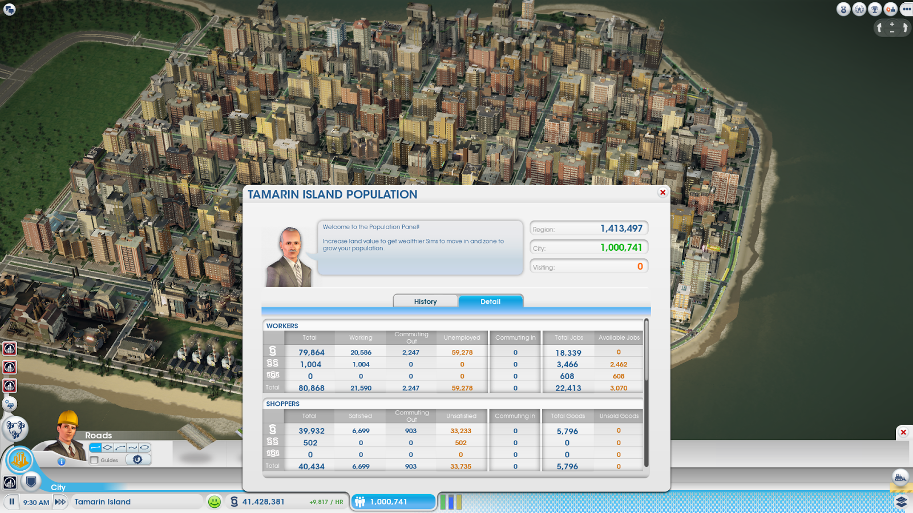Enable the Guides checkbox in Roads panel
This screenshot has height=513, width=913.
click(94, 460)
